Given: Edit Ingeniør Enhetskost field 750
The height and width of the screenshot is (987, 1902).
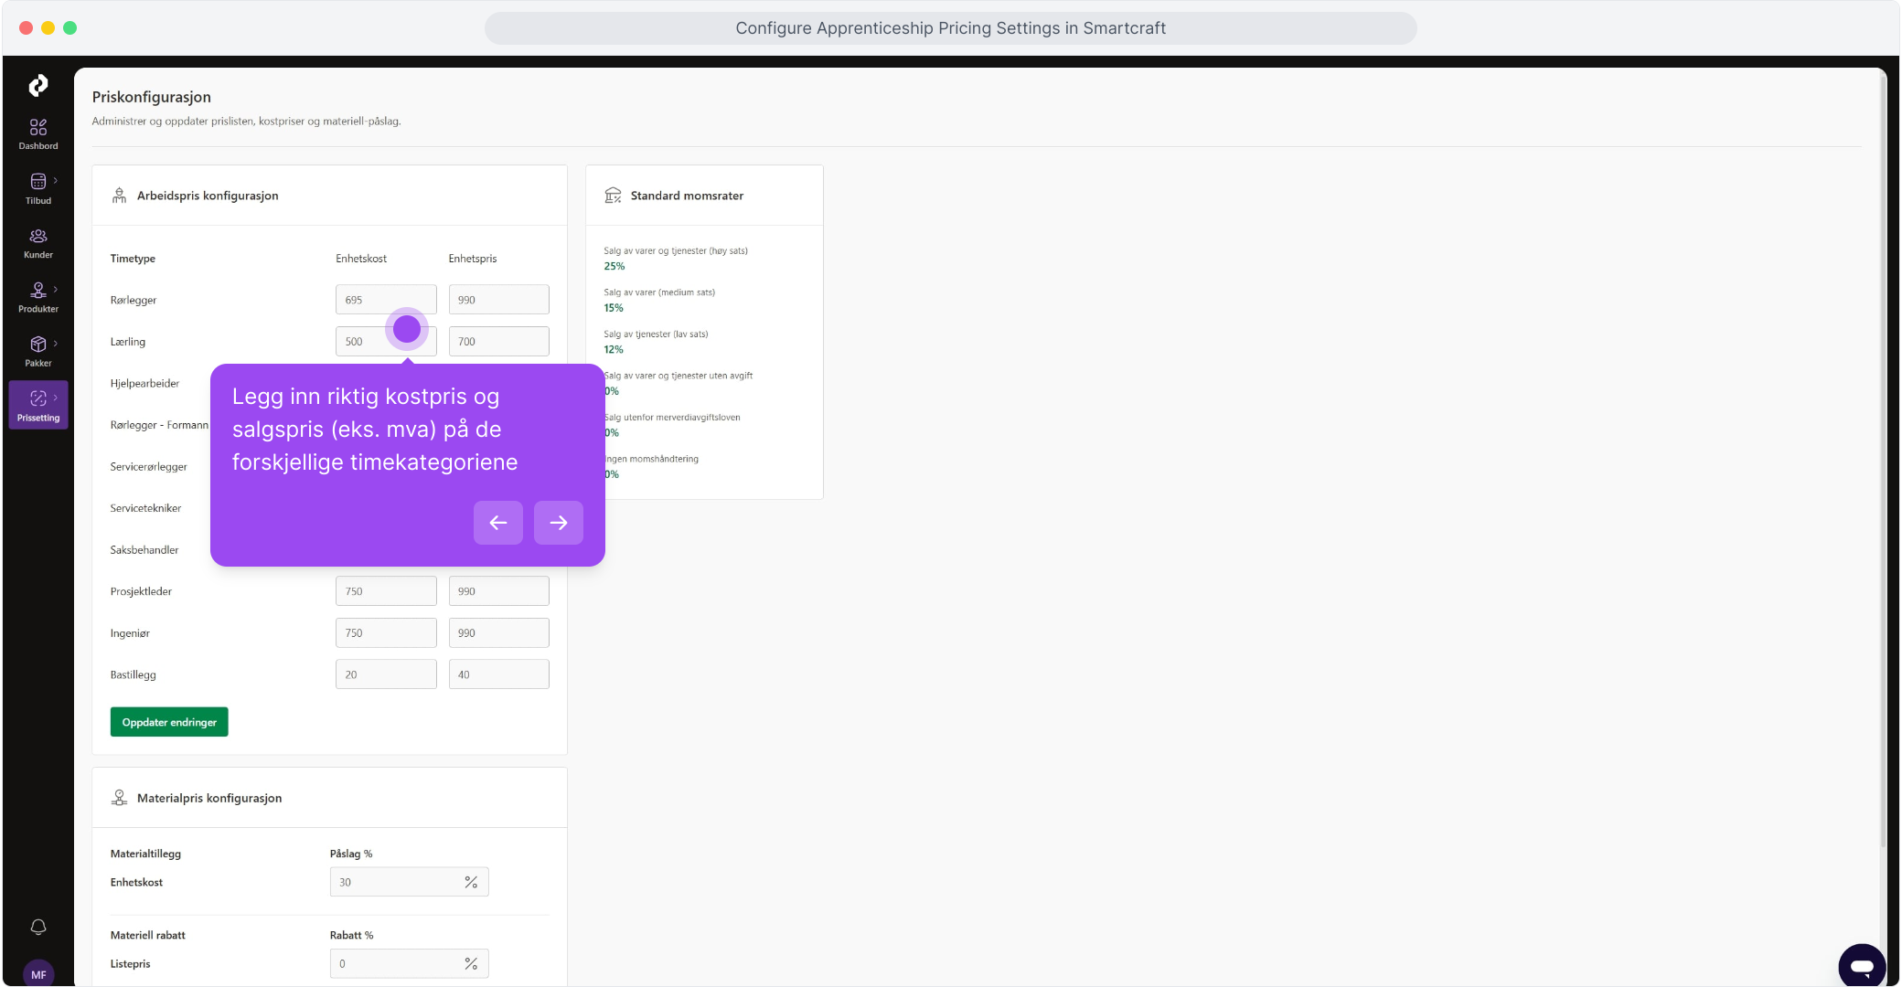Looking at the screenshot, I should pyautogui.click(x=386, y=633).
